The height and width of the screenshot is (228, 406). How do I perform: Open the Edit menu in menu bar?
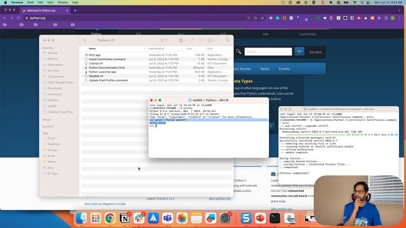click(x=41, y=3)
